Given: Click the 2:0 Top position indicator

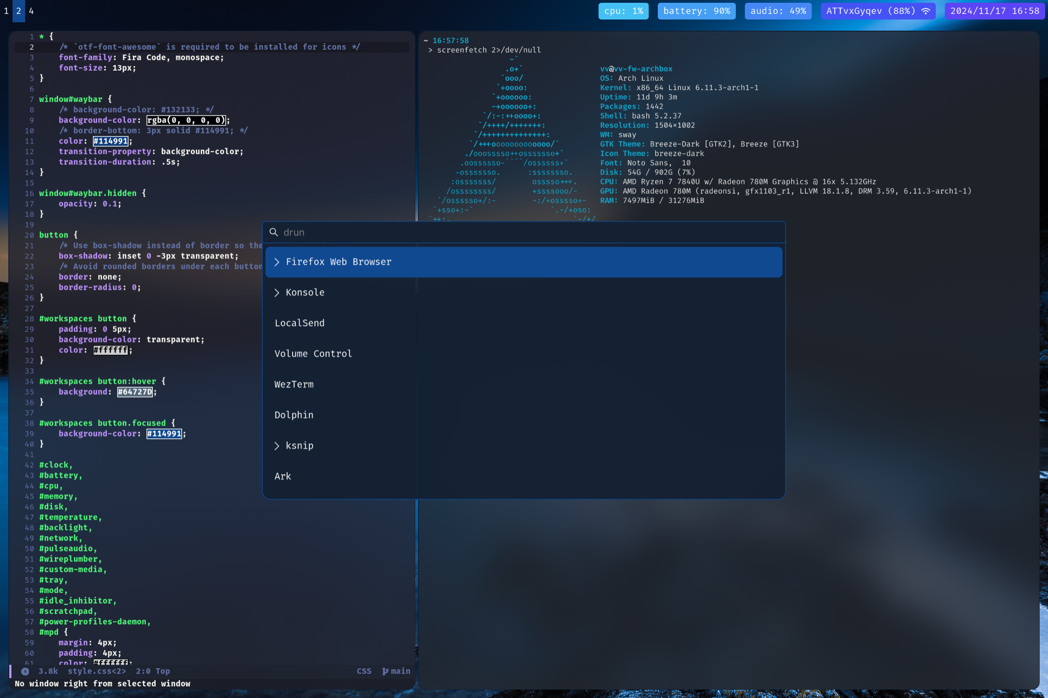Looking at the screenshot, I should [153, 671].
